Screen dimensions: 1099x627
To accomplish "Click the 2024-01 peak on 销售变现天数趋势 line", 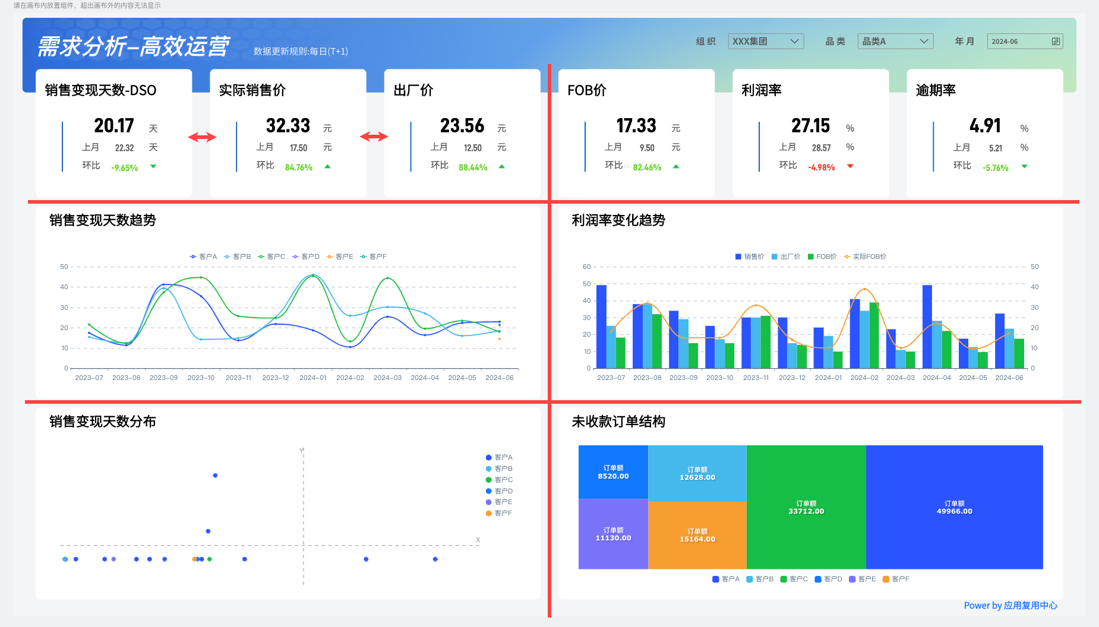I will pos(313,275).
